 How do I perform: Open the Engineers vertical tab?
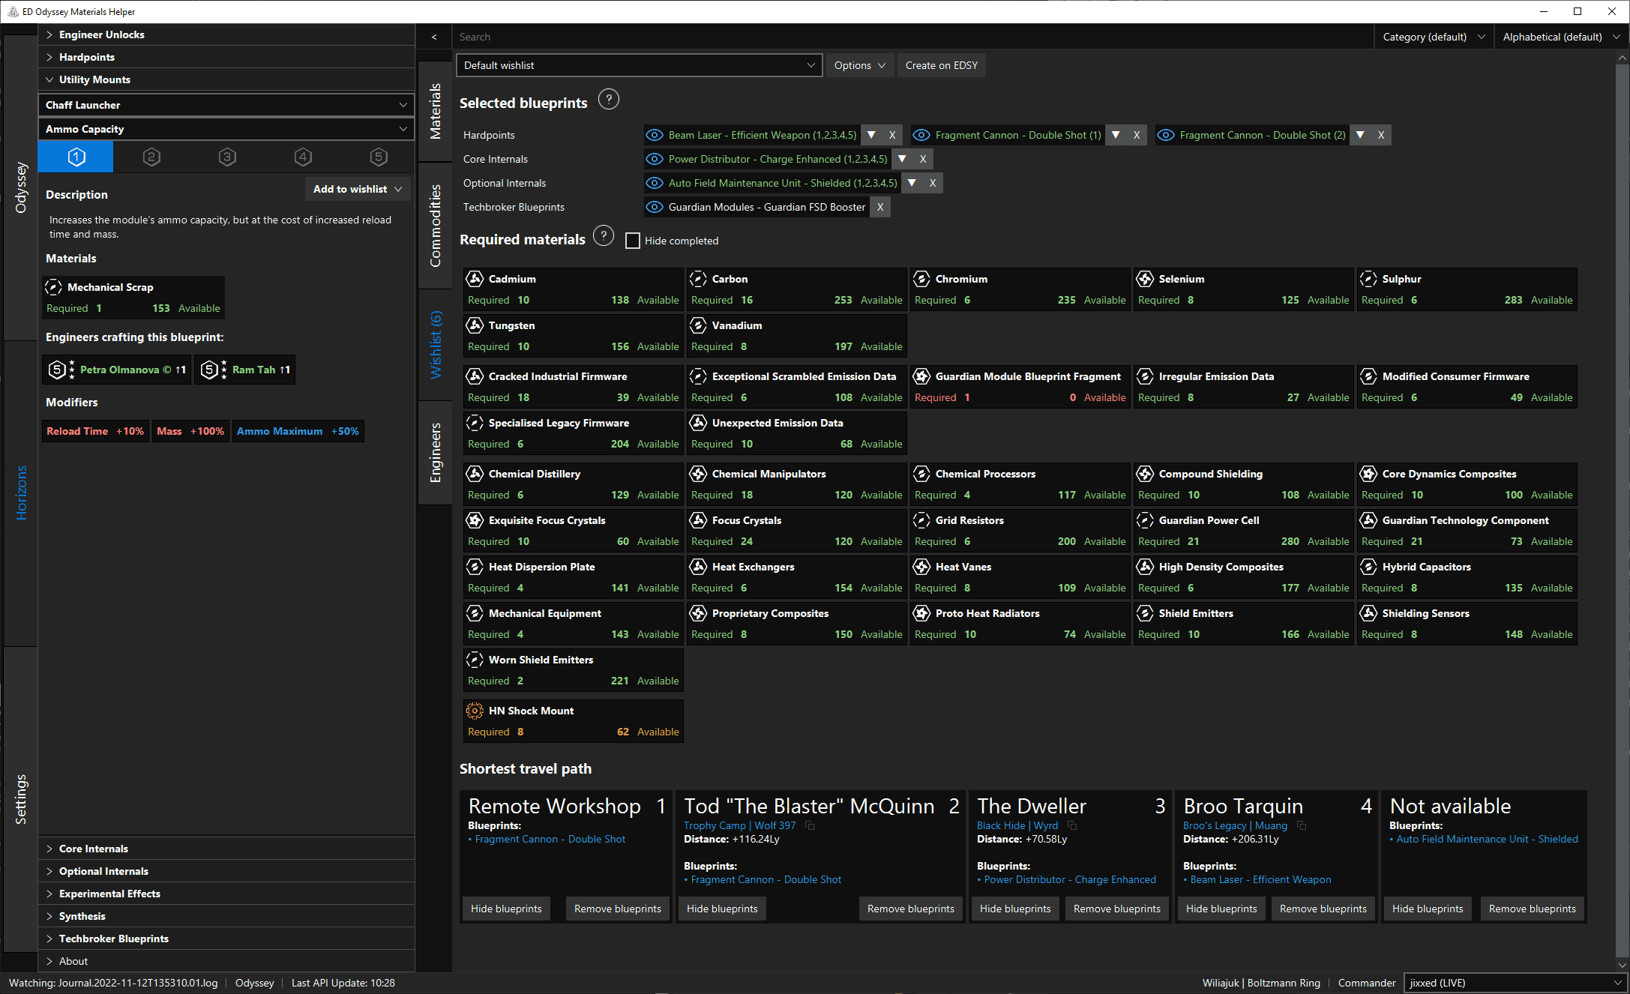(435, 452)
